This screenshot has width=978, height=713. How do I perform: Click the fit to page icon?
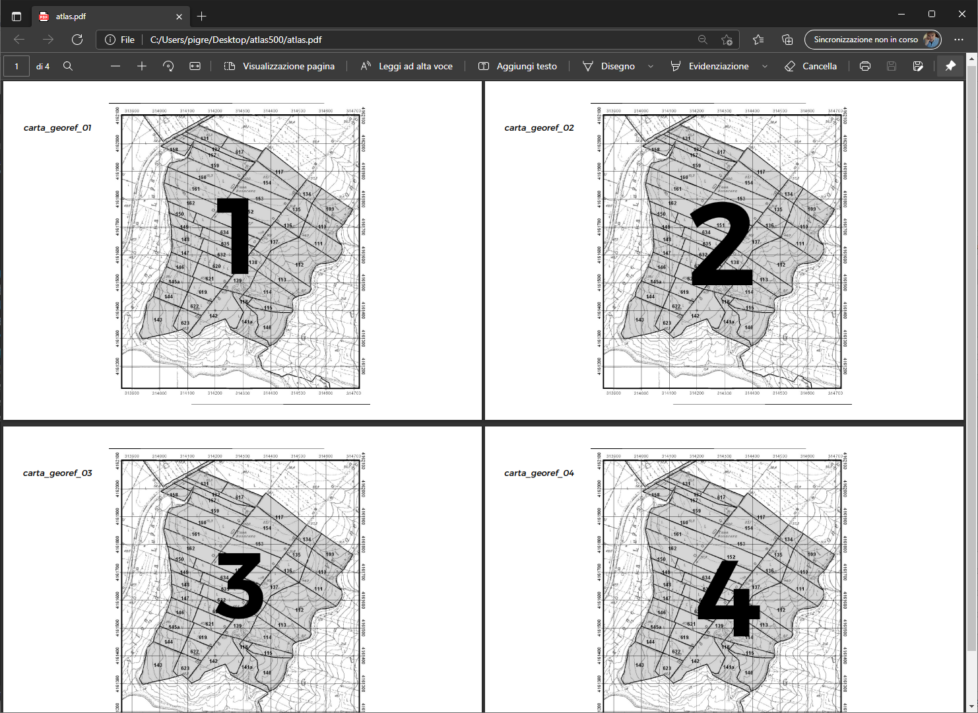195,66
